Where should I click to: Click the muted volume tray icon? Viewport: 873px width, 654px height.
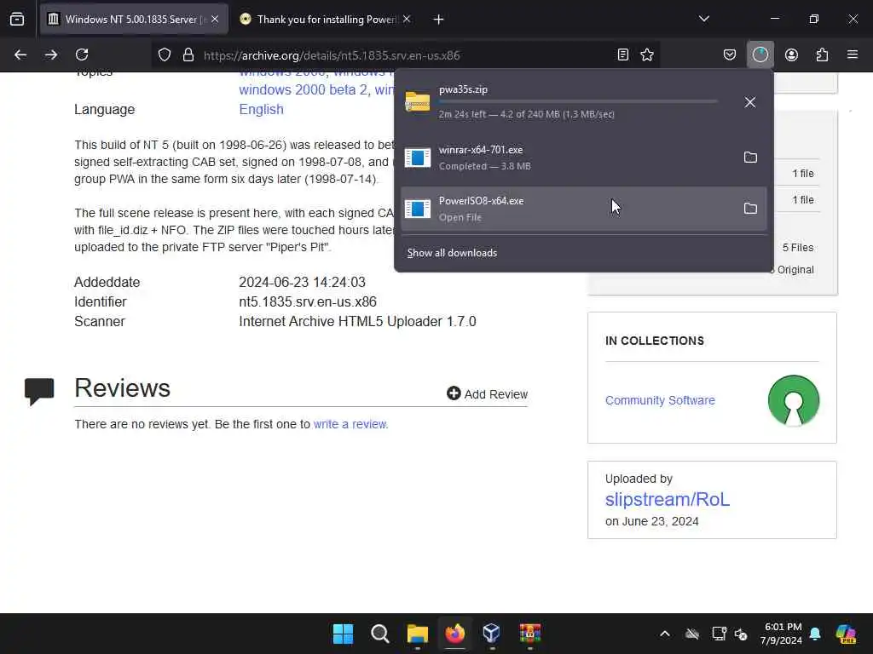[x=741, y=634]
